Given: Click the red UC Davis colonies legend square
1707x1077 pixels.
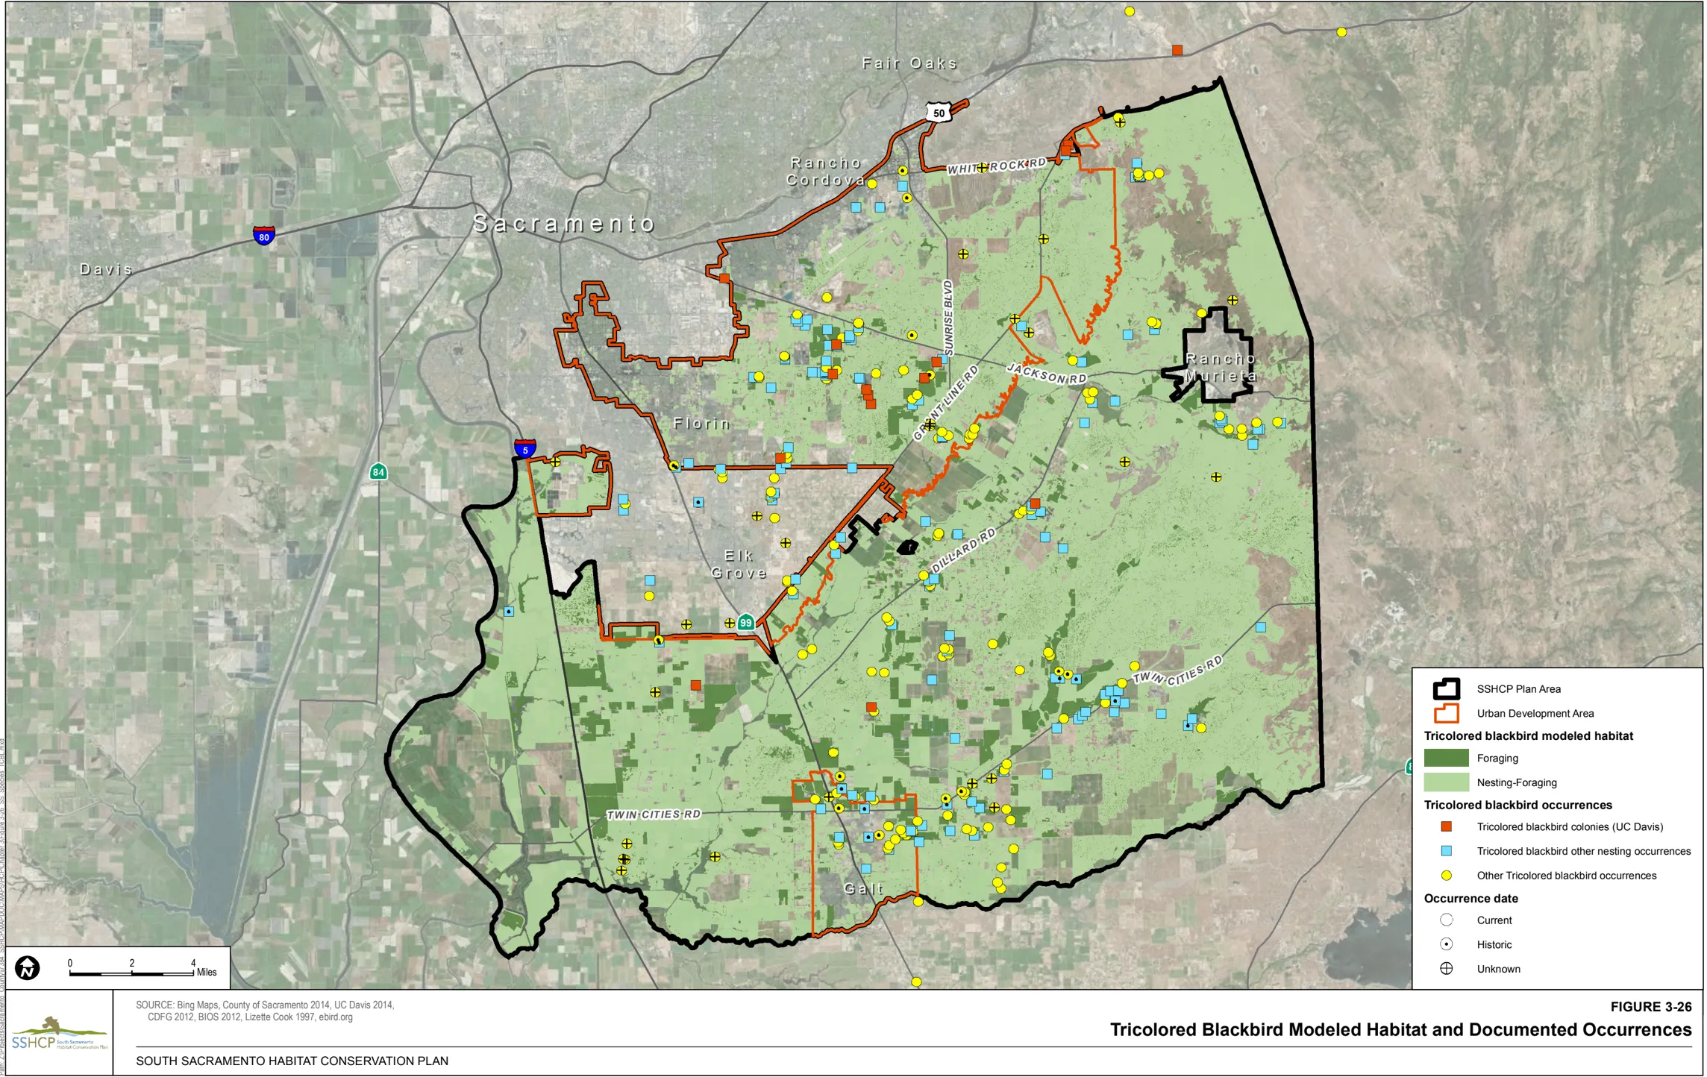Looking at the screenshot, I should (x=1446, y=826).
